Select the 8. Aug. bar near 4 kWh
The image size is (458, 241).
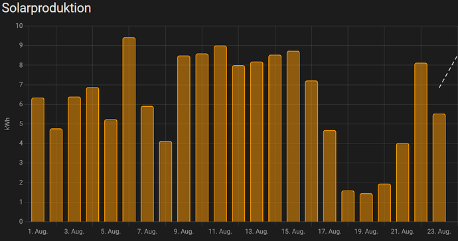click(x=165, y=181)
